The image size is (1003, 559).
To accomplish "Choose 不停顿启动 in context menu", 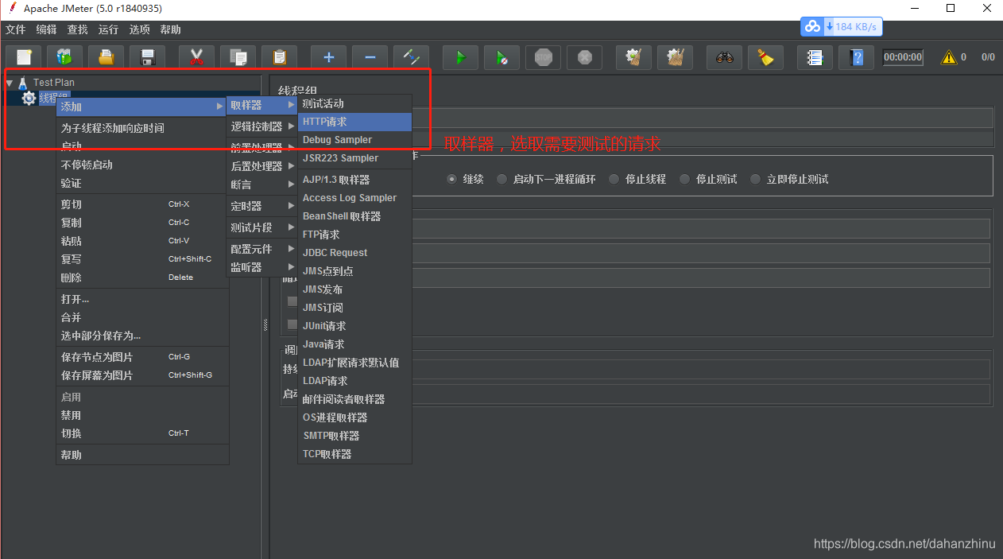I will [142, 165].
